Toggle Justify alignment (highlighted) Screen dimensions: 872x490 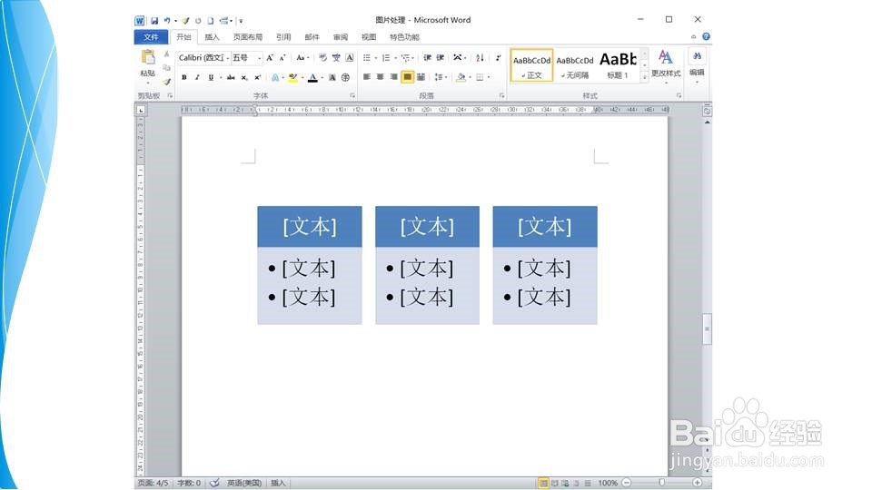click(x=407, y=76)
